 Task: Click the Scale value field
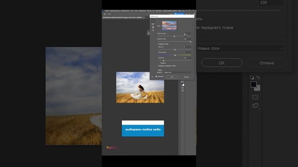coord(187,58)
